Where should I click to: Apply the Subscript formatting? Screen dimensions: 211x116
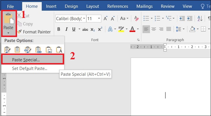(93, 29)
